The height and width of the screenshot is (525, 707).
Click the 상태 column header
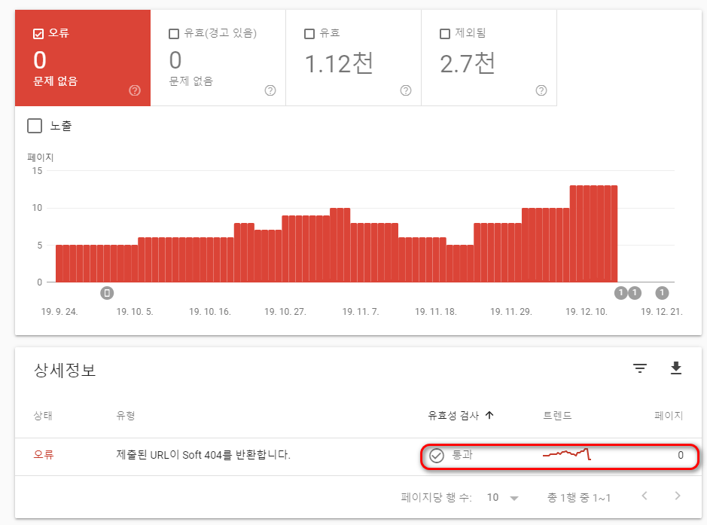(x=43, y=415)
